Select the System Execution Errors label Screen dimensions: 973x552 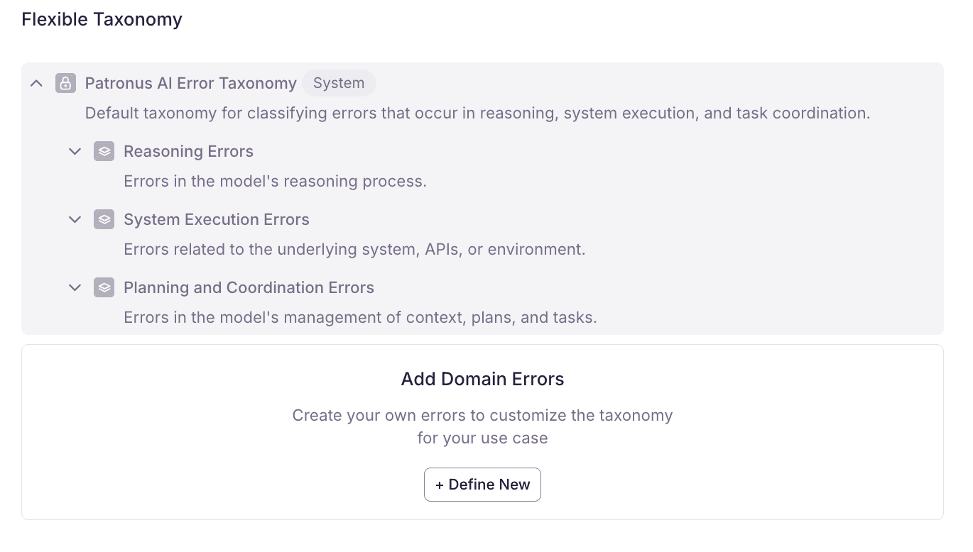pyautogui.click(x=216, y=219)
